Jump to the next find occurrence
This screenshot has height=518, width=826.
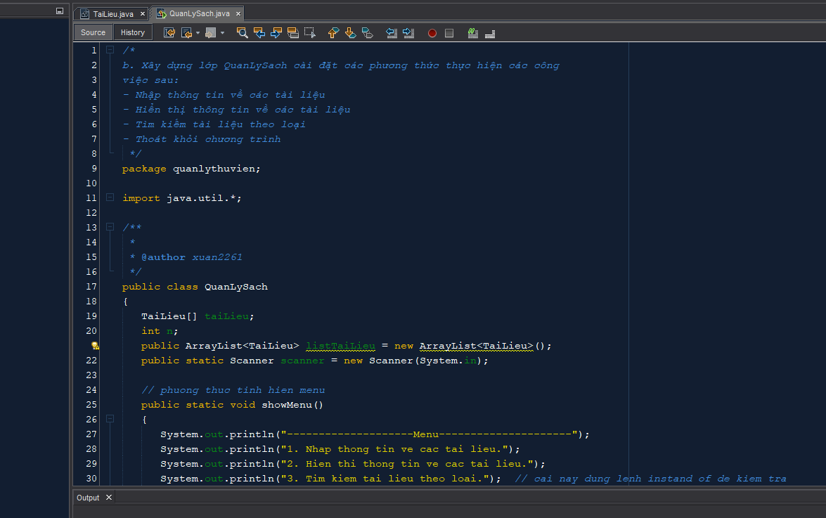[276, 32]
